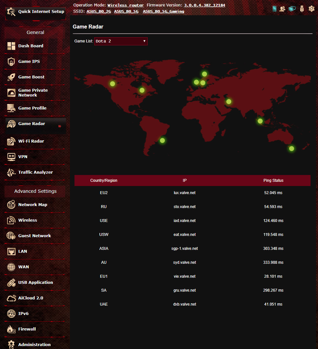Open the Dash Board icon

tap(11, 46)
